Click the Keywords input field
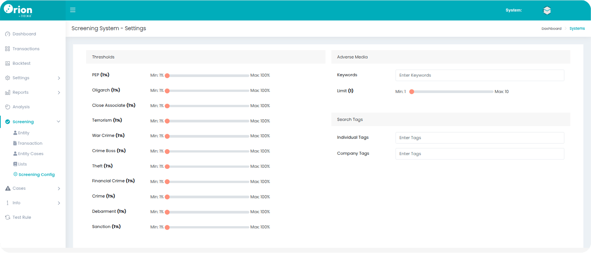Viewport: 591px width, 253px height. 479,75
